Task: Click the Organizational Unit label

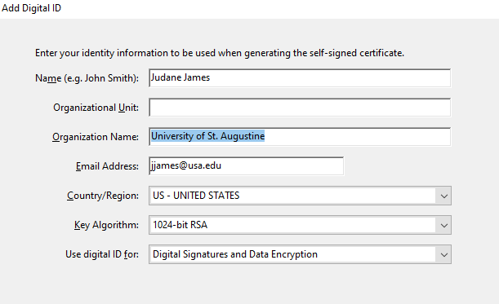Action: (96, 108)
